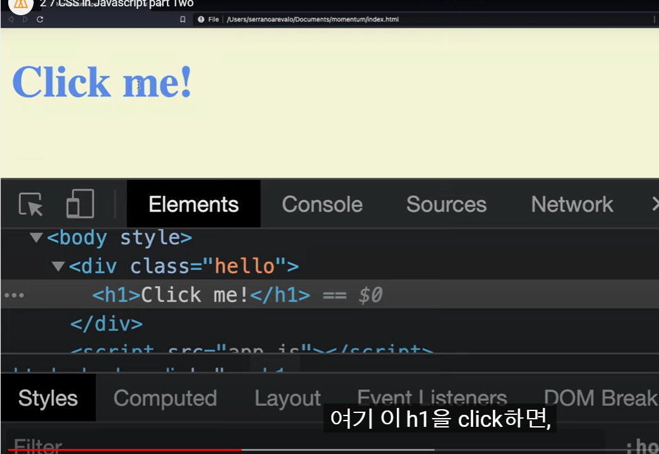Show more DevTools tabs via chevron
The height and width of the screenshot is (454, 659).
pyautogui.click(x=655, y=204)
